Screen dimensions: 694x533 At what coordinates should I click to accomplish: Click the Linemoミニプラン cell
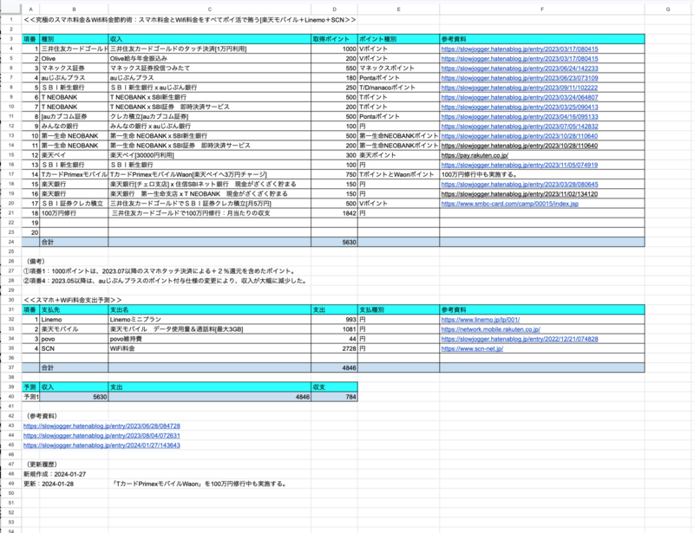[210, 319]
